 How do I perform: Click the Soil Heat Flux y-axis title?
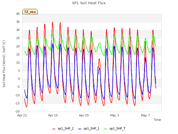4,64
